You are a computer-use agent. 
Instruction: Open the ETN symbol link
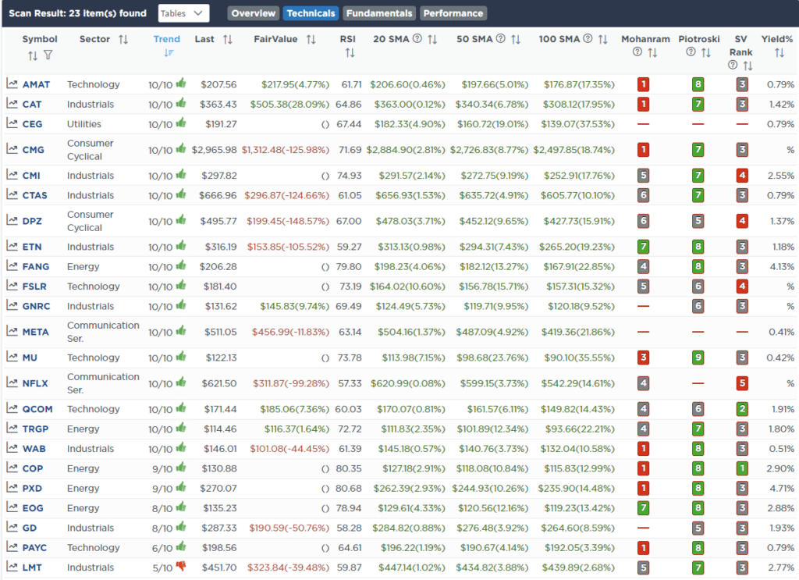pyautogui.click(x=31, y=247)
